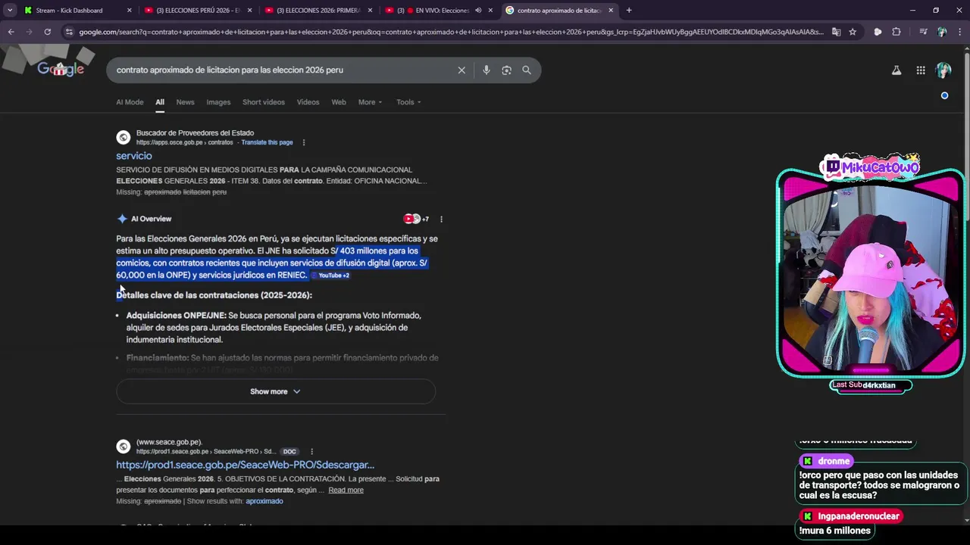Open the translate page icon
Image resolution: width=970 pixels, height=545 pixels.
[x=836, y=32]
